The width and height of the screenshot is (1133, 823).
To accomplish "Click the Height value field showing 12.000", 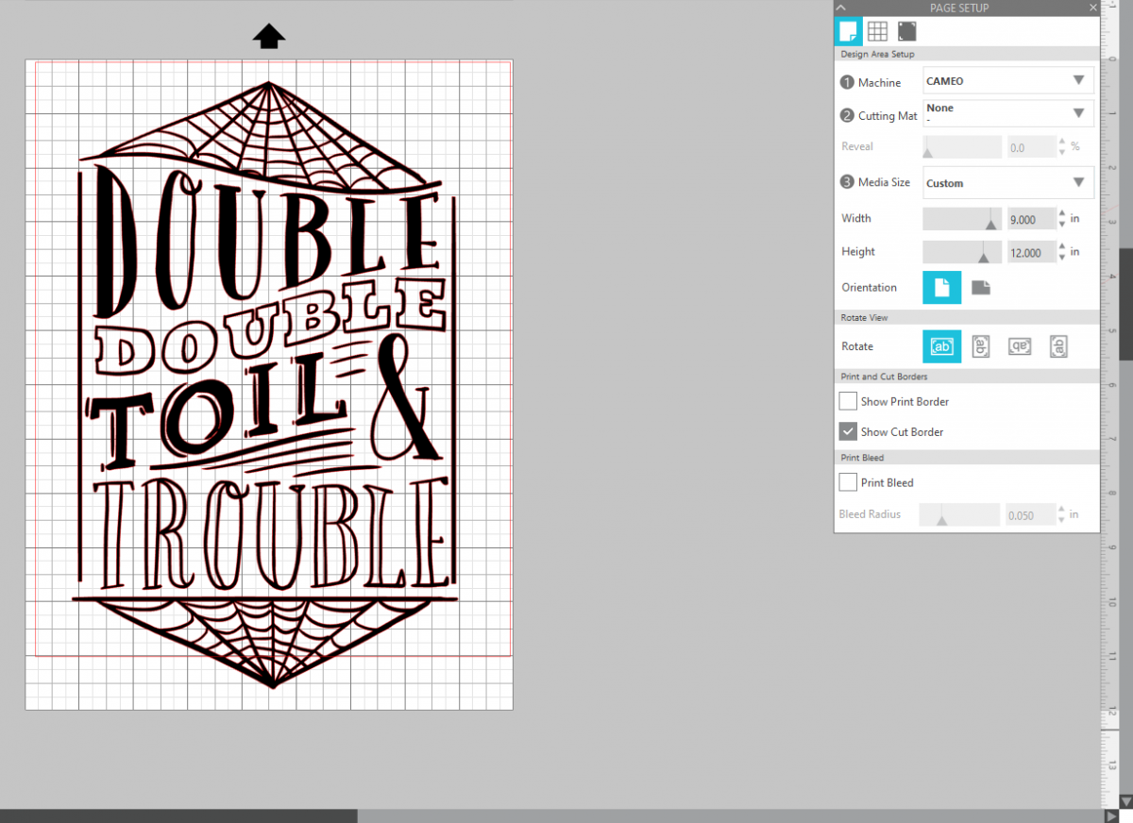I will pos(1030,253).
